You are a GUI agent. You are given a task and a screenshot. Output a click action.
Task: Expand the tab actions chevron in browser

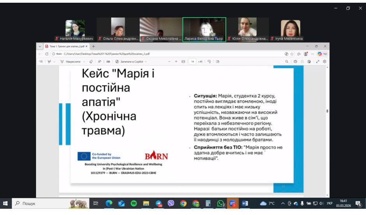[x=40, y=46]
